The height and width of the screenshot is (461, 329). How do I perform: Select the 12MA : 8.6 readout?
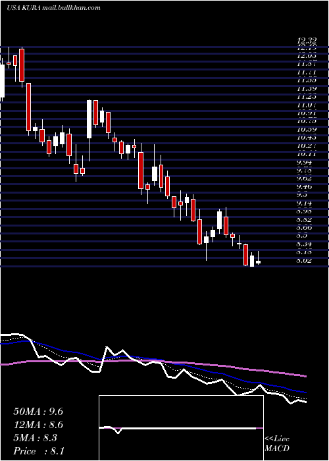(x=38, y=425)
